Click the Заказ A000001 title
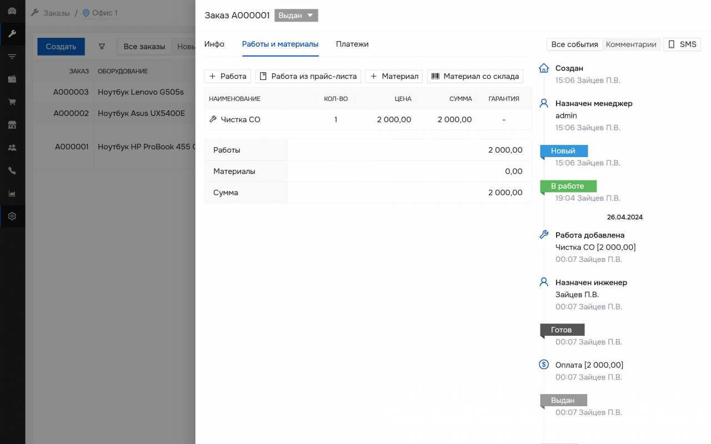Screen dimensions: 711x444 click(x=237, y=16)
